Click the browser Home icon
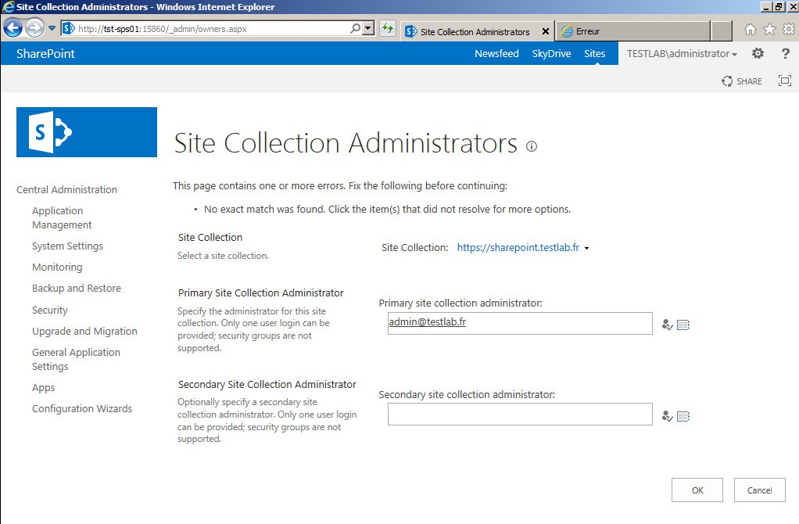 pos(750,29)
